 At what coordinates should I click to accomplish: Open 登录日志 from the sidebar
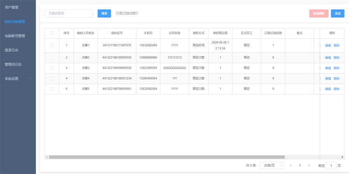[x=12, y=50]
